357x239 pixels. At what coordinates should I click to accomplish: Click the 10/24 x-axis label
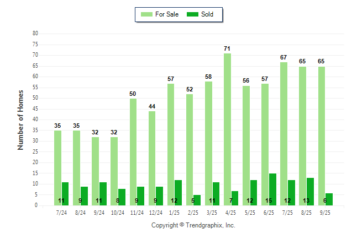pos(118,212)
